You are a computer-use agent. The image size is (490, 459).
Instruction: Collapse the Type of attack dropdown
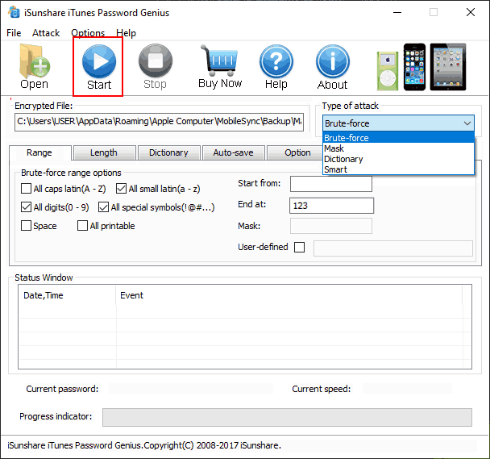[x=467, y=123]
